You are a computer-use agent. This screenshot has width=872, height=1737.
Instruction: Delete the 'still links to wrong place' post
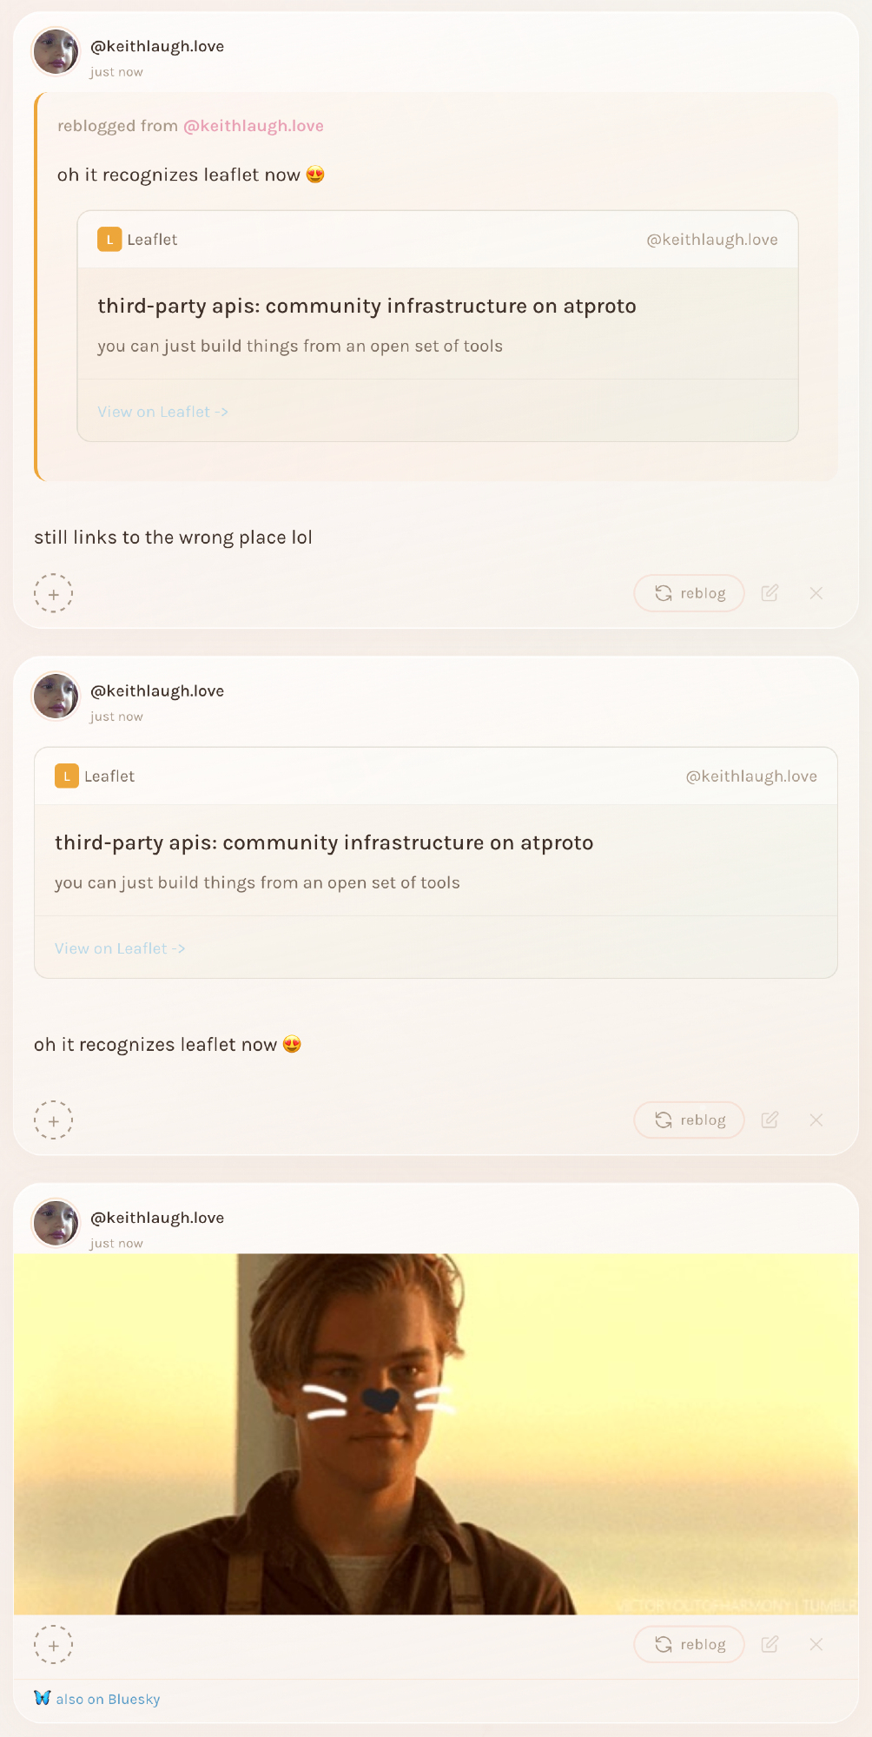point(816,593)
